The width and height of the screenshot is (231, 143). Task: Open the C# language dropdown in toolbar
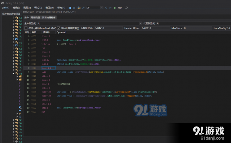[101, 8]
